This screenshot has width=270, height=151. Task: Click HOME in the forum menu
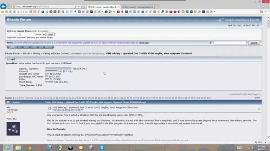point(12,47)
